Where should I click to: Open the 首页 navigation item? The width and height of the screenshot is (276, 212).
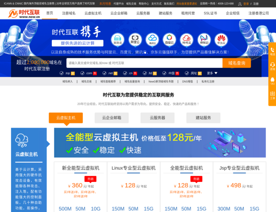pyautogui.click(x=50, y=13)
